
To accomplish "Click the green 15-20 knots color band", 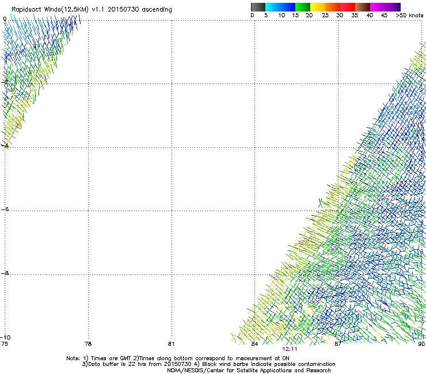I will pos(303,7).
